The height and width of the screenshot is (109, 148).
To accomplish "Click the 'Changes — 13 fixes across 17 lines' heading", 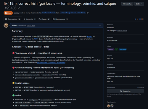I will 31,47.
